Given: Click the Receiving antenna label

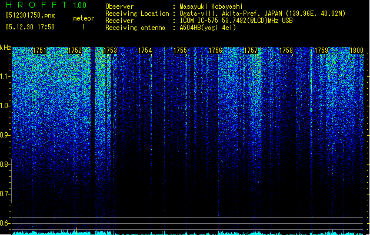Looking at the screenshot, I should tap(135, 28).
